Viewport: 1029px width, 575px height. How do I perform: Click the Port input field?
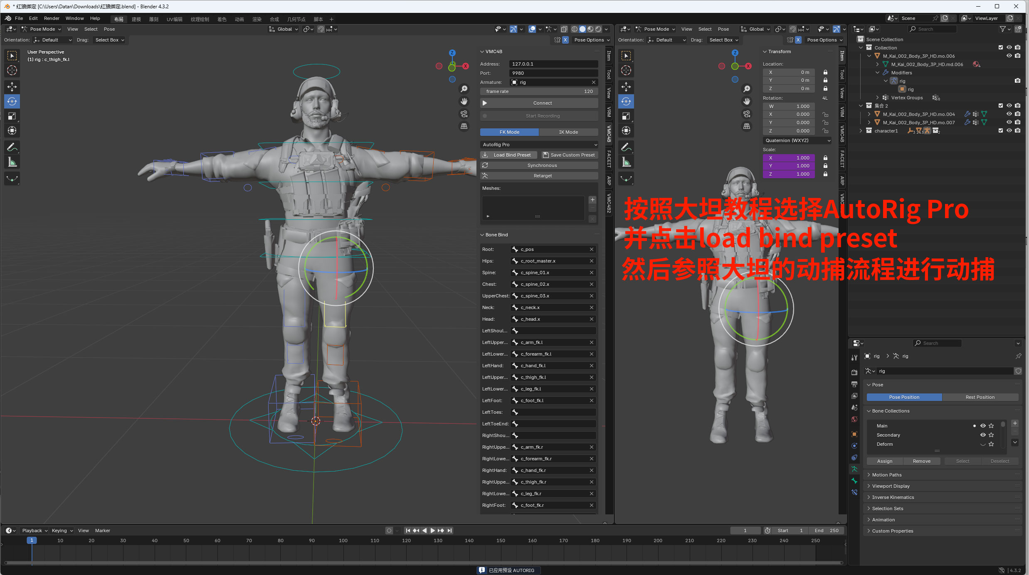(x=553, y=73)
